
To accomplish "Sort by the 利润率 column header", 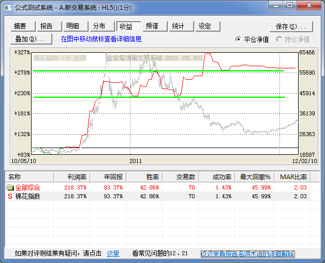I will 72,177.
